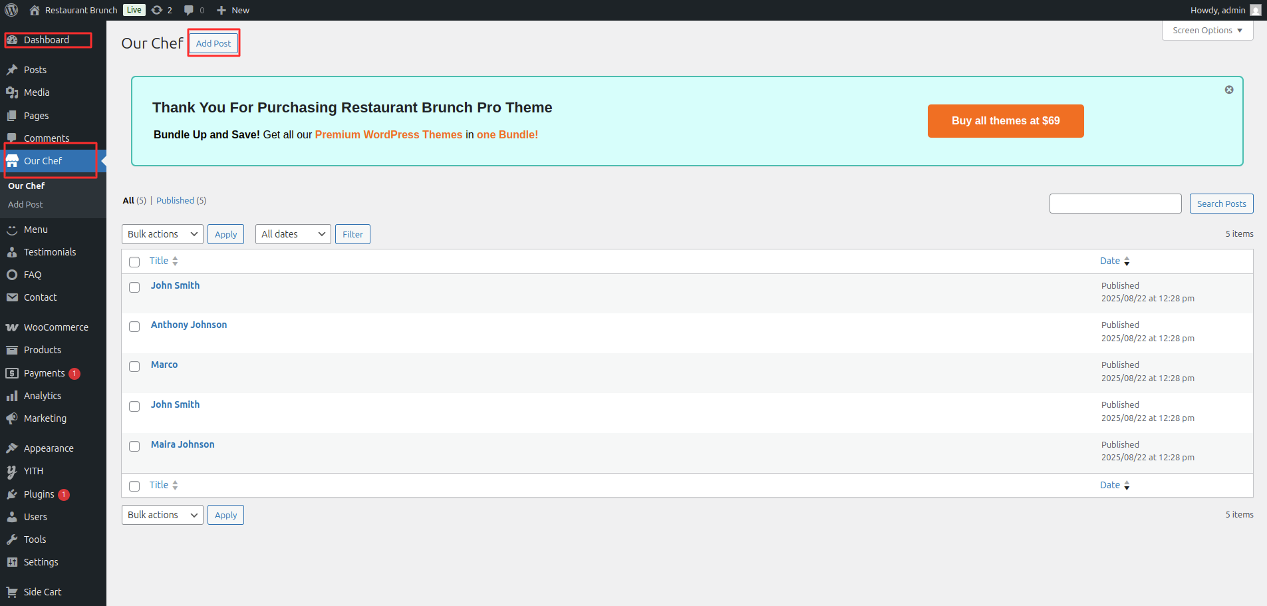Image resolution: width=1267 pixels, height=606 pixels.
Task: Click the admin avatar icon
Action: pyautogui.click(x=1256, y=10)
